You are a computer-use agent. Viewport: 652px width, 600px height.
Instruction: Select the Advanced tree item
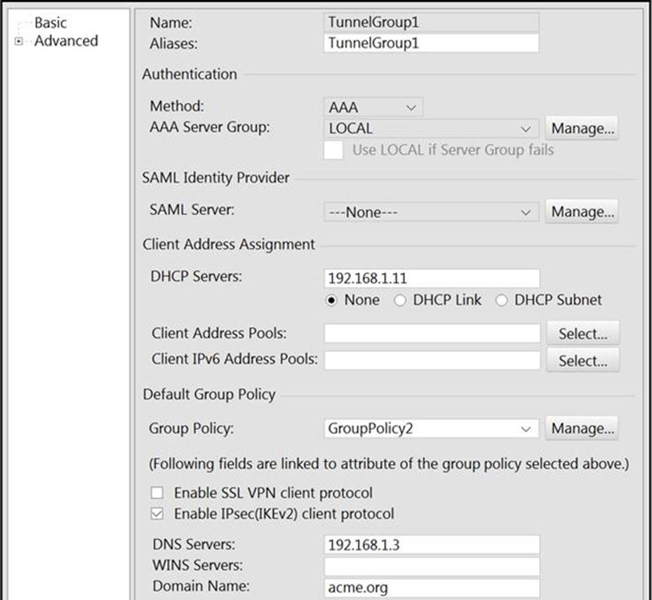click(x=66, y=41)
